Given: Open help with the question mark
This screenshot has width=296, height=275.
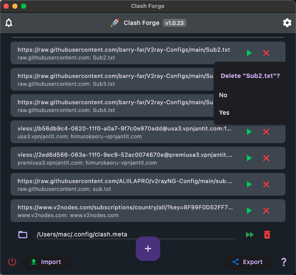Looking at the screenshot, I should click(x=284, y=262).
